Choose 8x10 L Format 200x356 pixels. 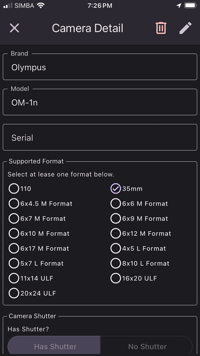(115, 263)
